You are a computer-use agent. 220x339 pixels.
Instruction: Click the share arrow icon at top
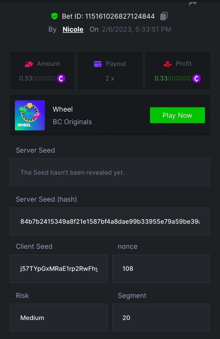pyautogui.click(x=193, y=3)
